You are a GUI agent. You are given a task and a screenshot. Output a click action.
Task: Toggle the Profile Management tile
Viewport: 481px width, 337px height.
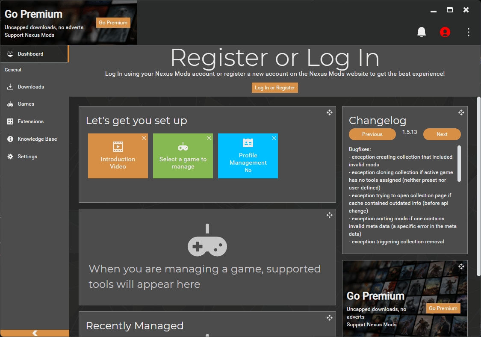248,156
